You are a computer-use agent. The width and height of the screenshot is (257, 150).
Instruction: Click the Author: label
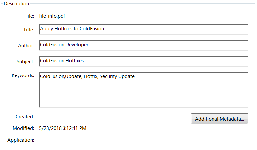(26, 46)
